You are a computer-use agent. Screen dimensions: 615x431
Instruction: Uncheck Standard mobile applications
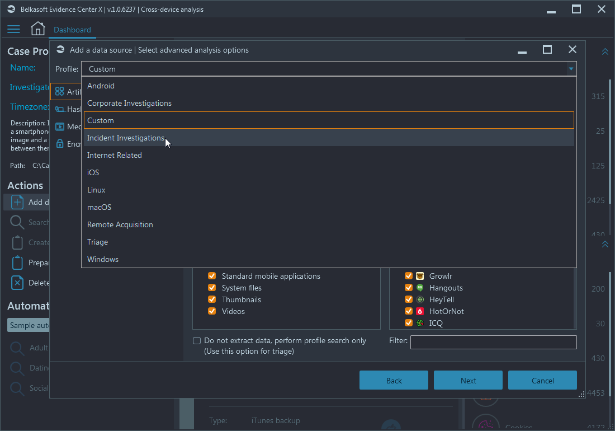click(212, 276)
